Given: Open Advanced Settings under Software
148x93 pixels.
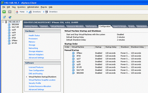Looking at the screenshot, I should [x=36, y=89].
